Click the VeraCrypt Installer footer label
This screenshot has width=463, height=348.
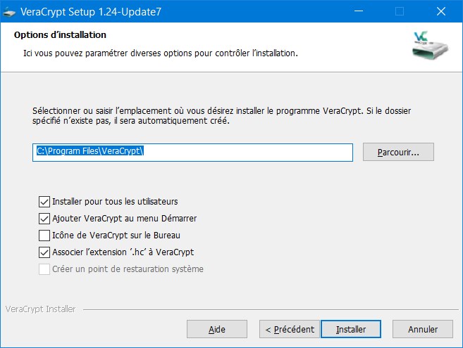40,309
